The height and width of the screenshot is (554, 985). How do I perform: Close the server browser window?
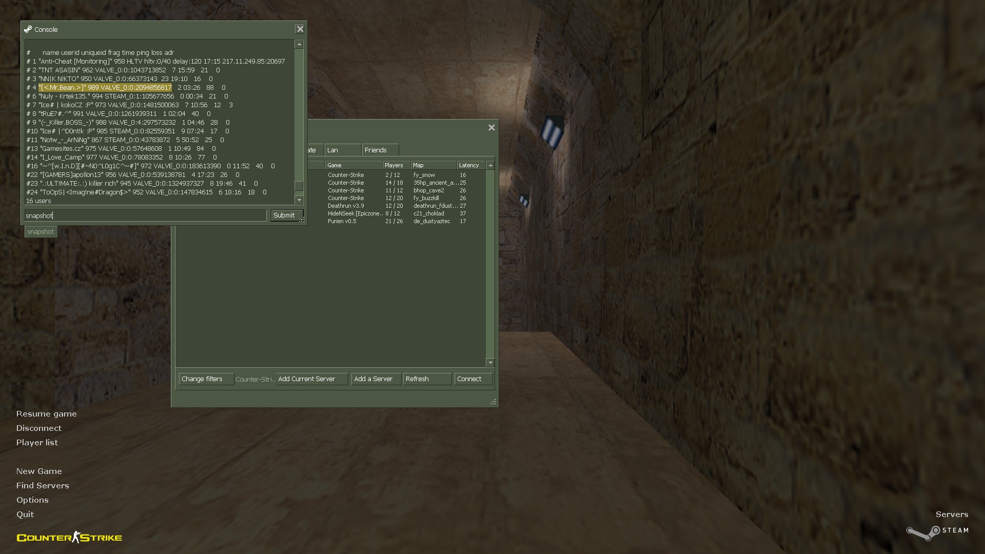click(x=491, y=128)
